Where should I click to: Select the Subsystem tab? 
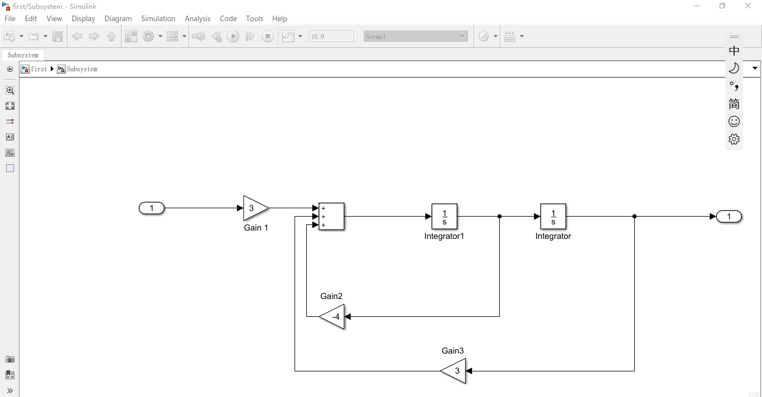coord(23,55)
